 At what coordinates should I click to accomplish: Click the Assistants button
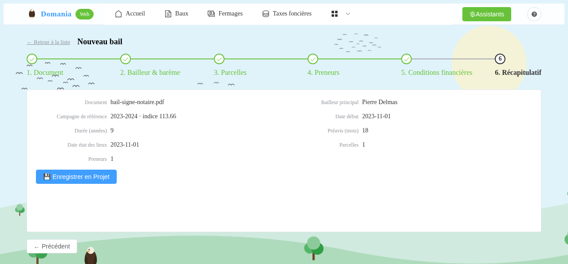[x=487, y=14]
